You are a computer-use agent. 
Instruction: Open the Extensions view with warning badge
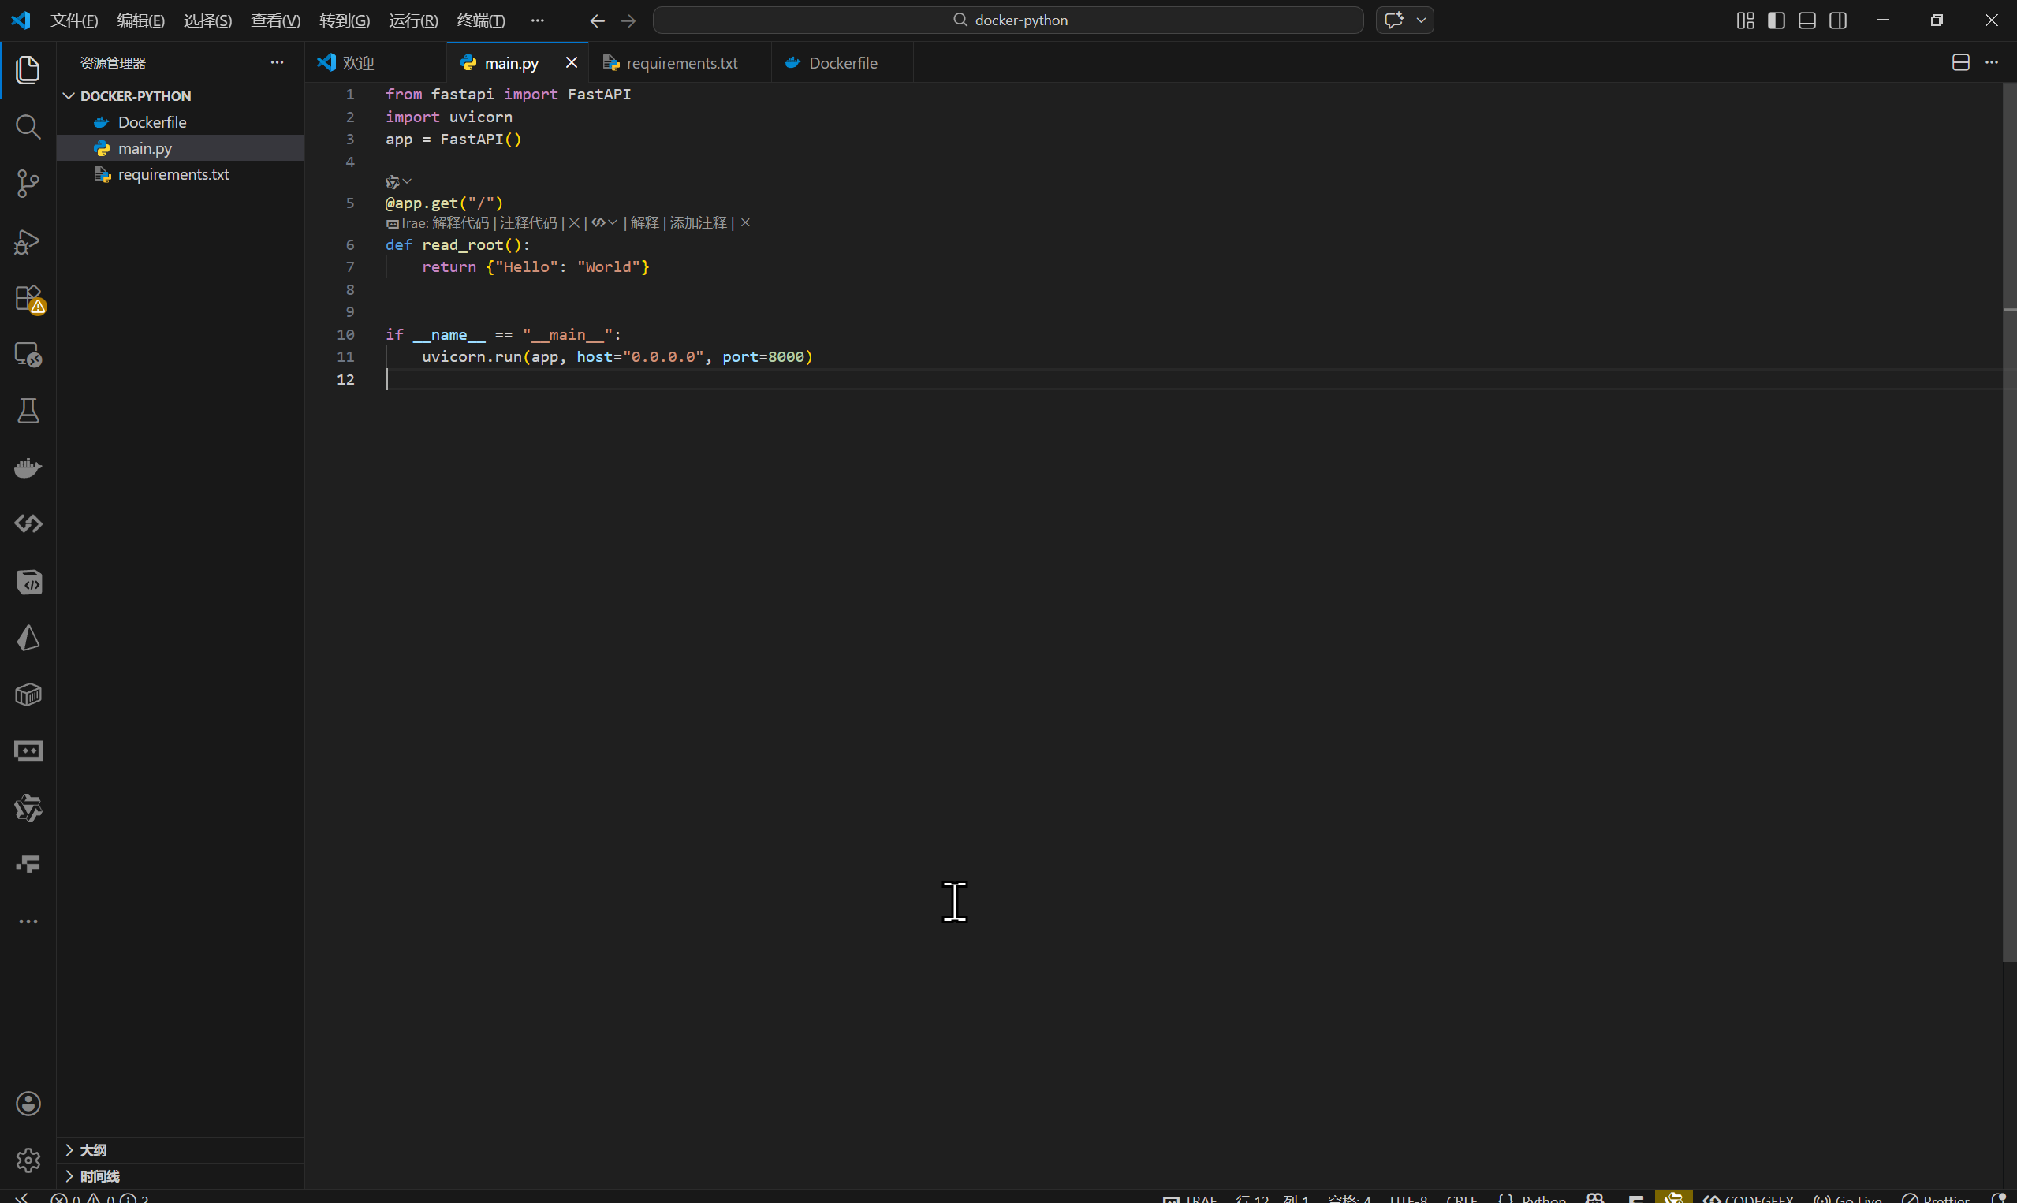[30, 299]
